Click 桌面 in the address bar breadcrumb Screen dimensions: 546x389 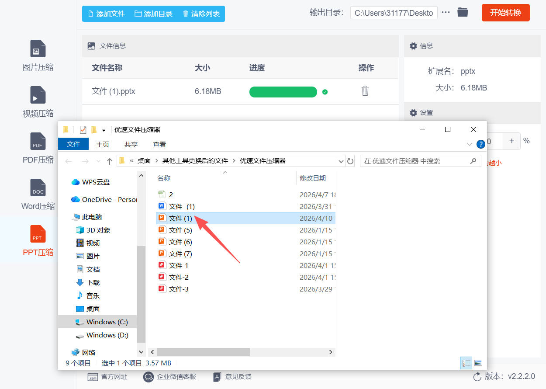click(x=144, y=161)
